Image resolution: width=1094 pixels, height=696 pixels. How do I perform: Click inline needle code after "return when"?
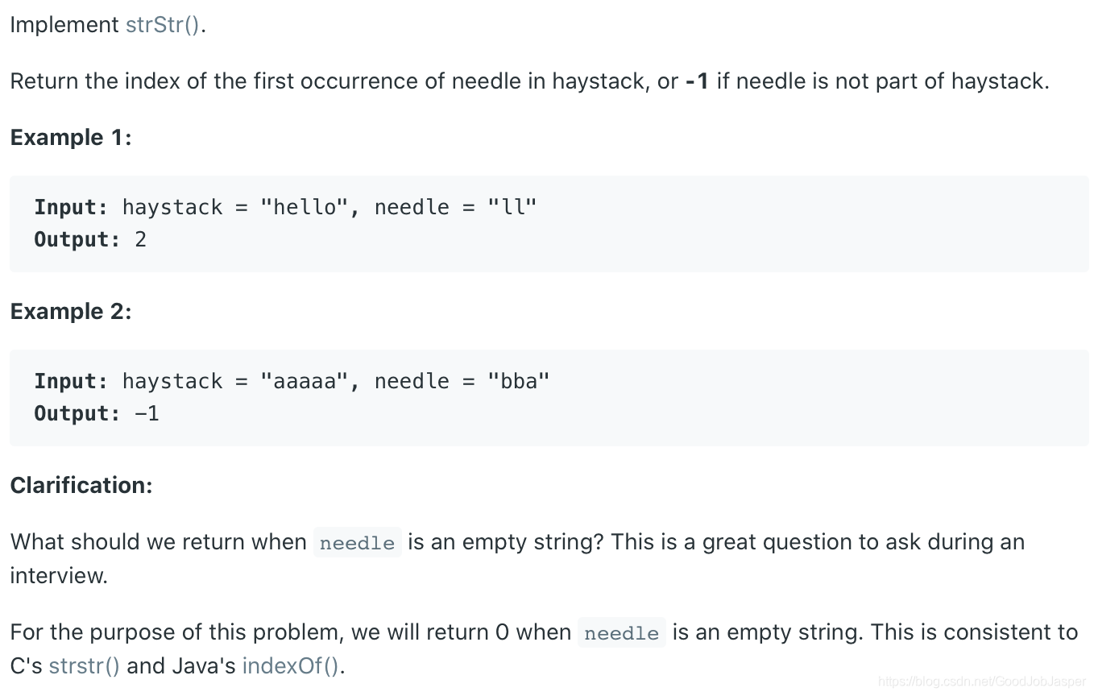357,543
